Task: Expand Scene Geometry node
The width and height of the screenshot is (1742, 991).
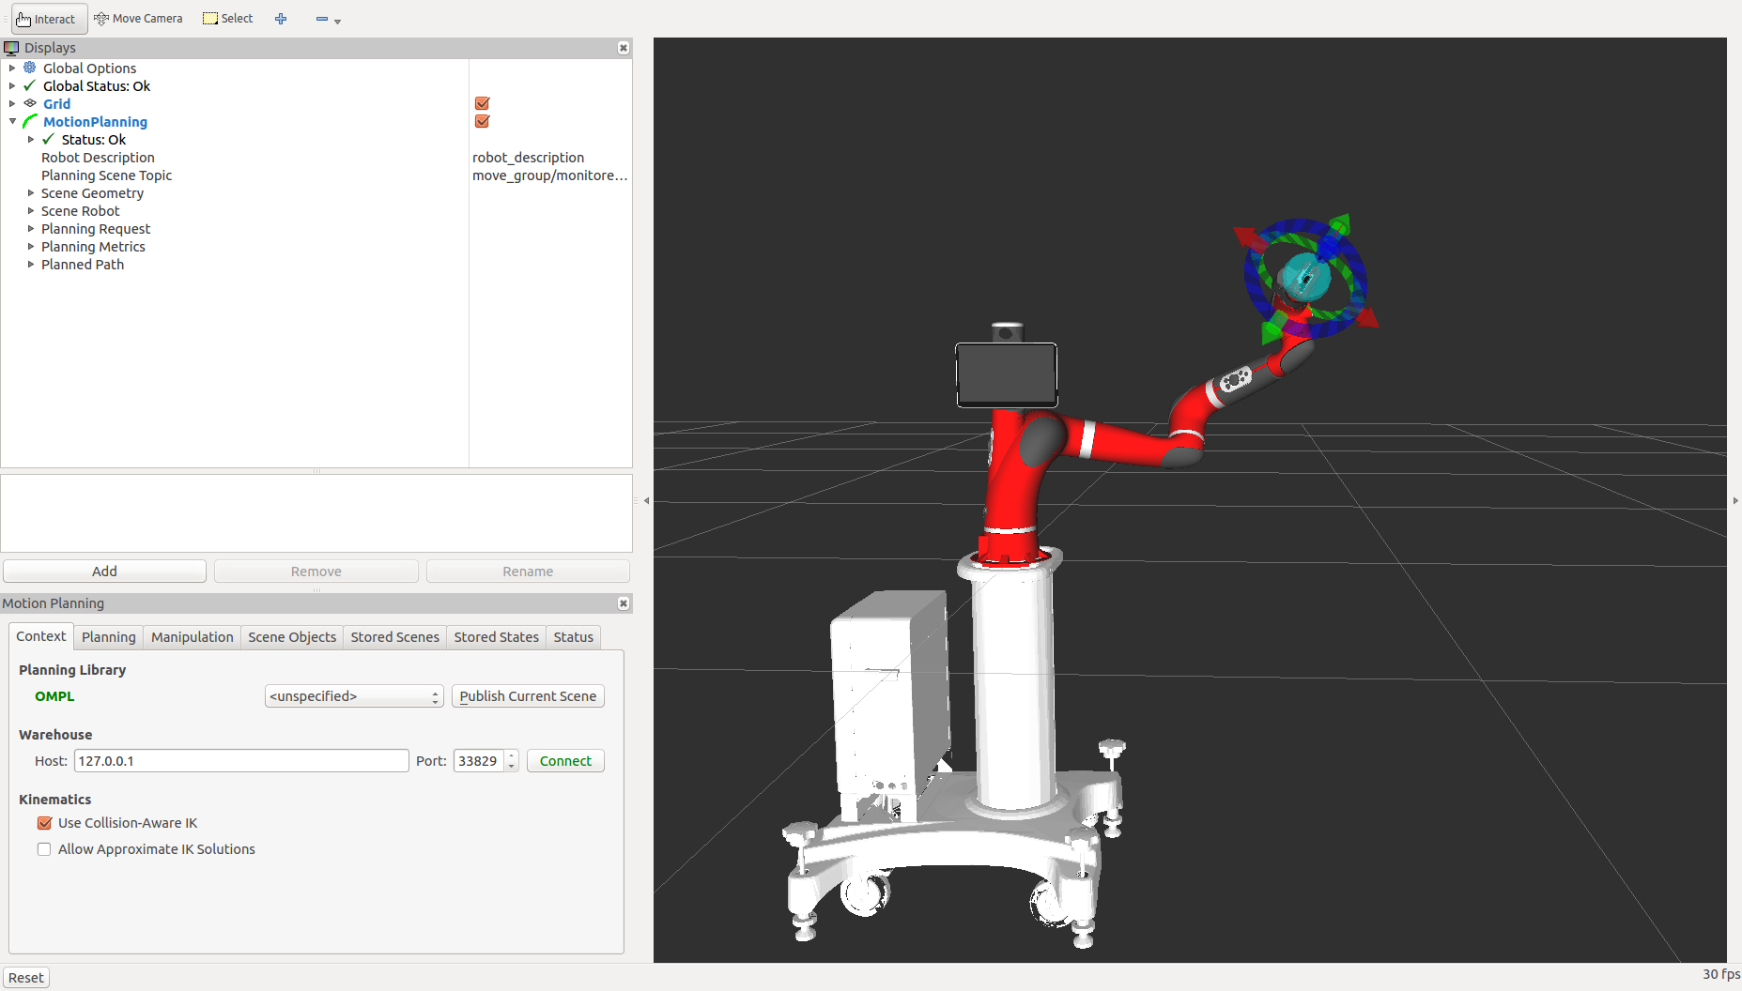Action: point(31,192)
